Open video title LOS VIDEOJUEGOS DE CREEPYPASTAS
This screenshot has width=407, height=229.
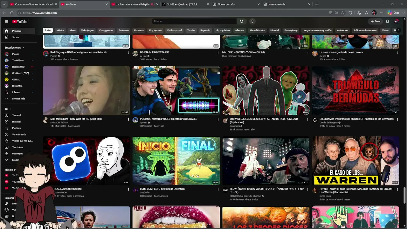click(x=264, y=121)
